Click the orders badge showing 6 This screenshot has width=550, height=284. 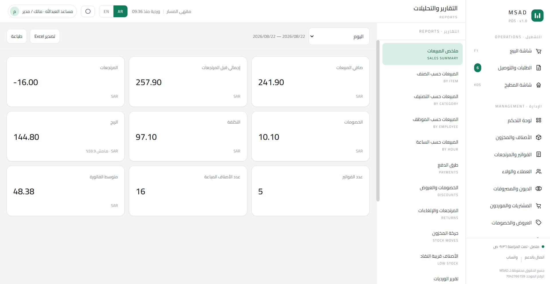[x=478, y=68]
